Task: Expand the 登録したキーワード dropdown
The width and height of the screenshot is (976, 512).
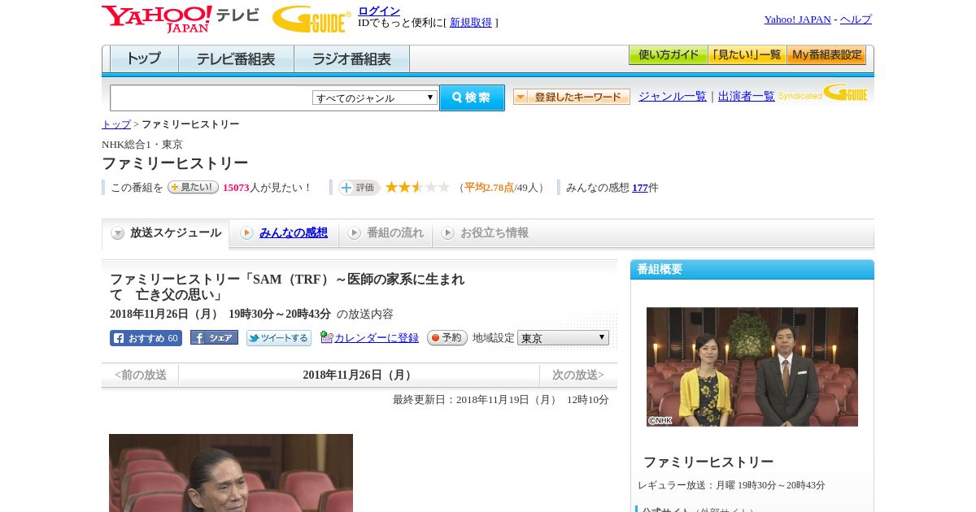Action: click(x=572, y=97)
